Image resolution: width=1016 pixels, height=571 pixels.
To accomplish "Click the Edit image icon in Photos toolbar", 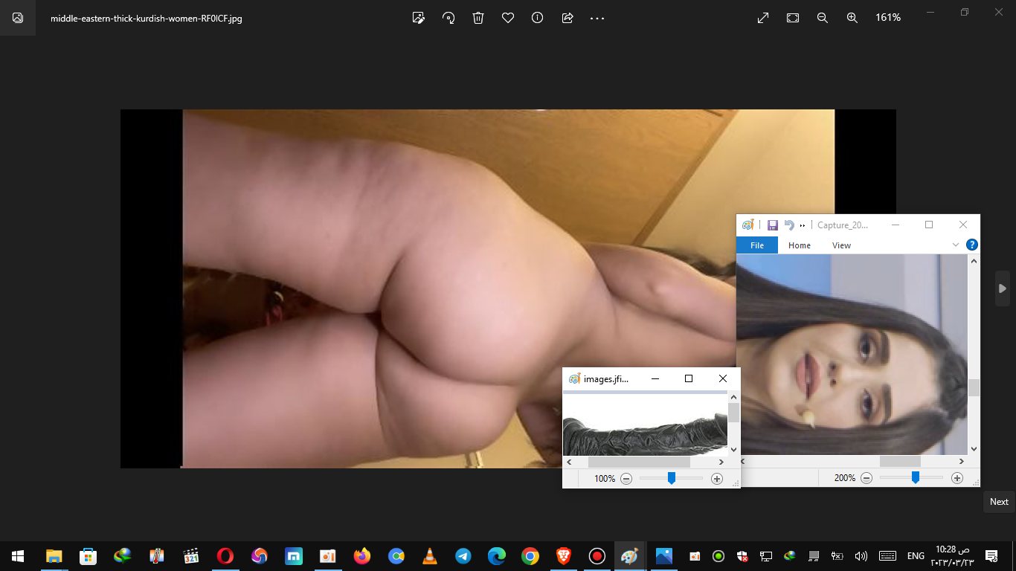I will coord(419,18).
